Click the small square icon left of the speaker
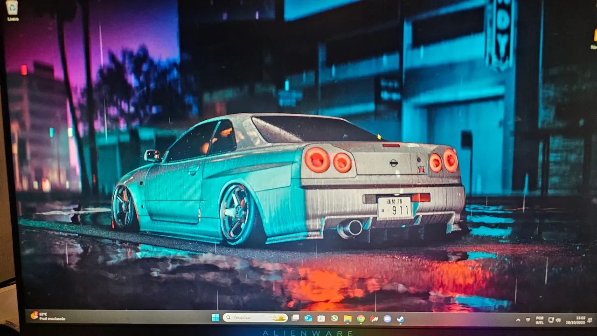597x336 pixels. click(551, 320)
